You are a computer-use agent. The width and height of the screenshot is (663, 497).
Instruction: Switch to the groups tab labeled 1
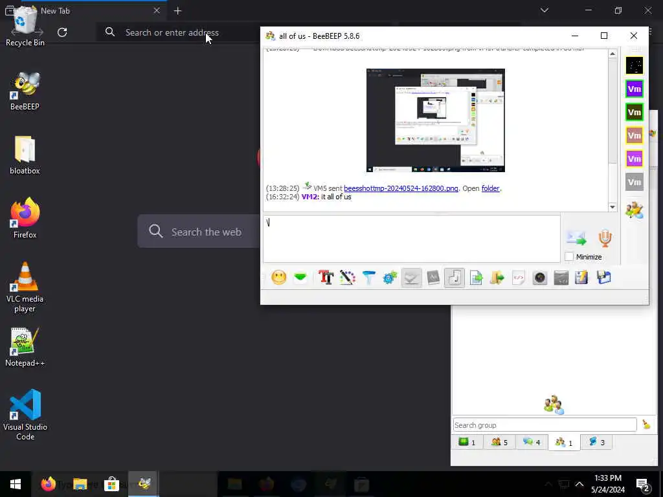(x=564, y=442)
